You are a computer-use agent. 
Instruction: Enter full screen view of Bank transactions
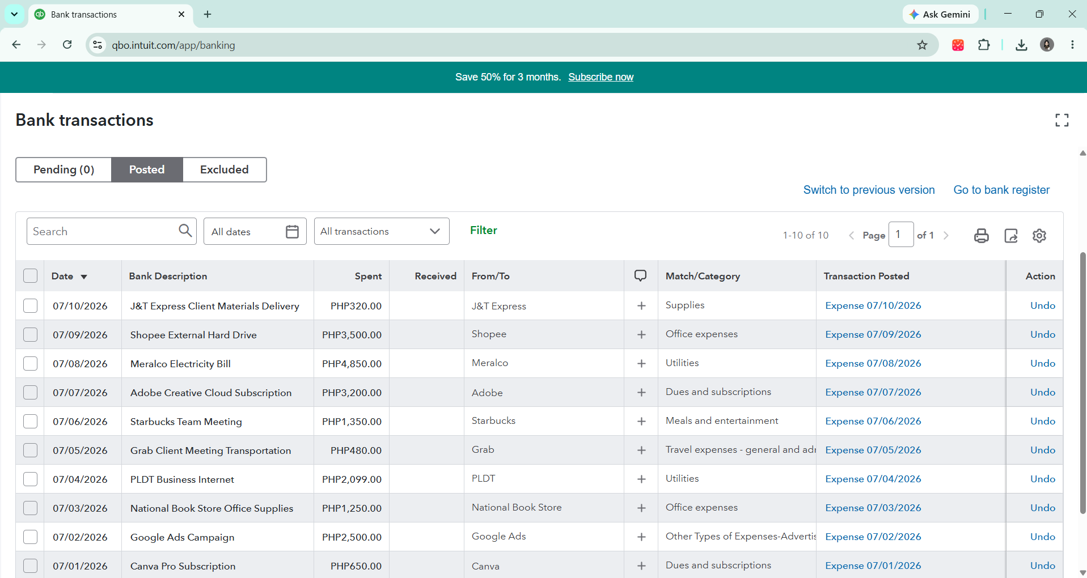click(x=1061, y=120)
